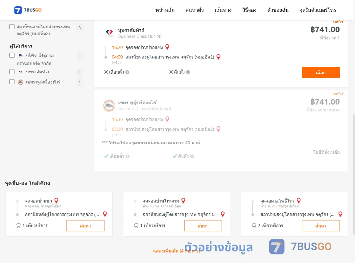
Task: Show info icon beside คืนตั๋ว of บุษราคัมทัวร์
Action: 188,72
